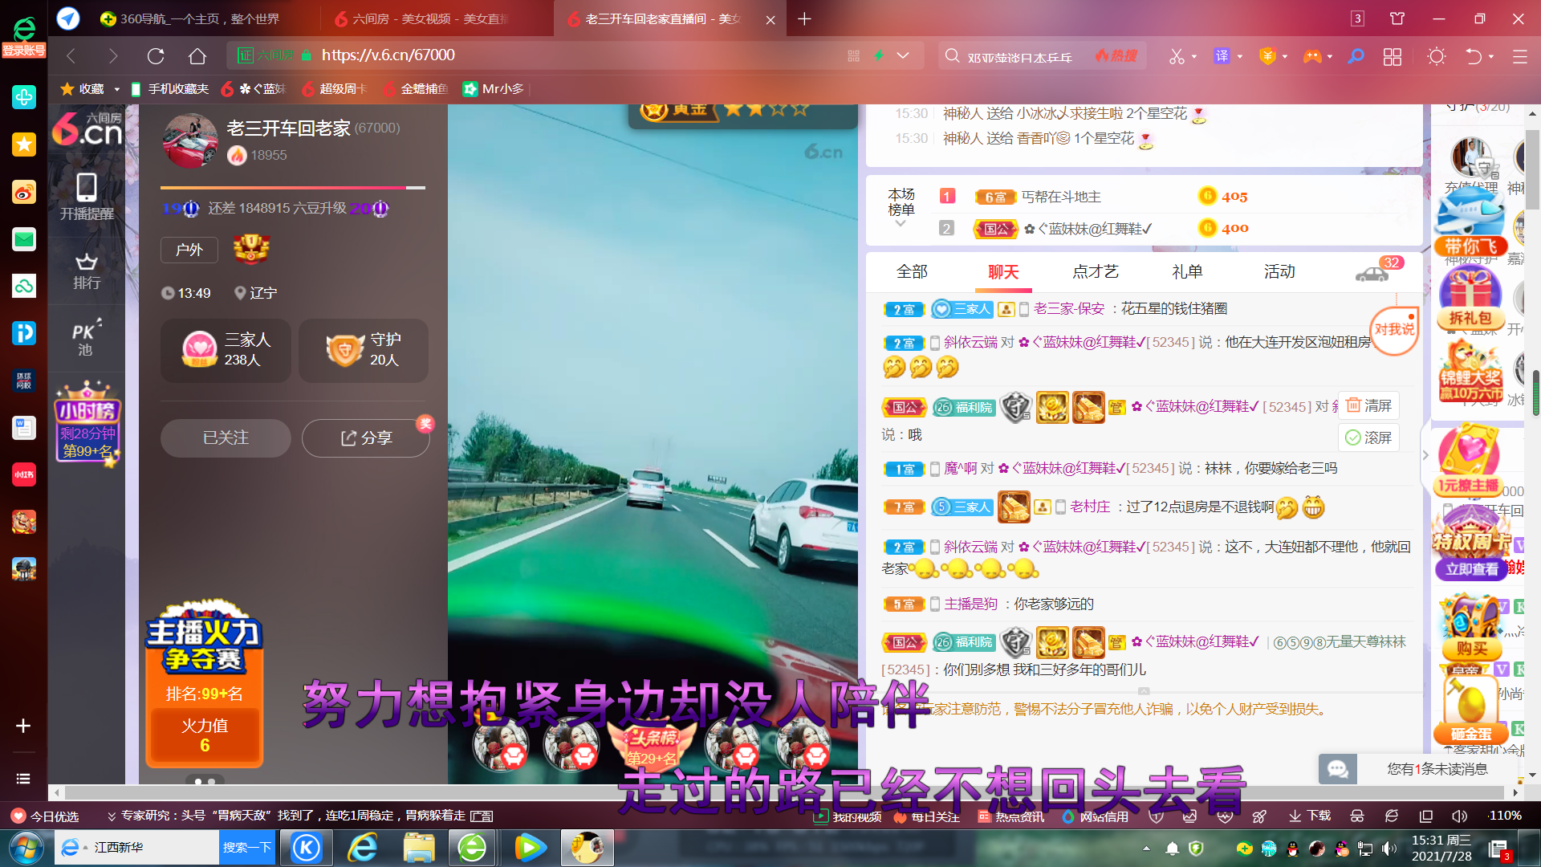Click the horizontal page scrollbar
This screenshot has width=1541, height=867.
[784, 792]
